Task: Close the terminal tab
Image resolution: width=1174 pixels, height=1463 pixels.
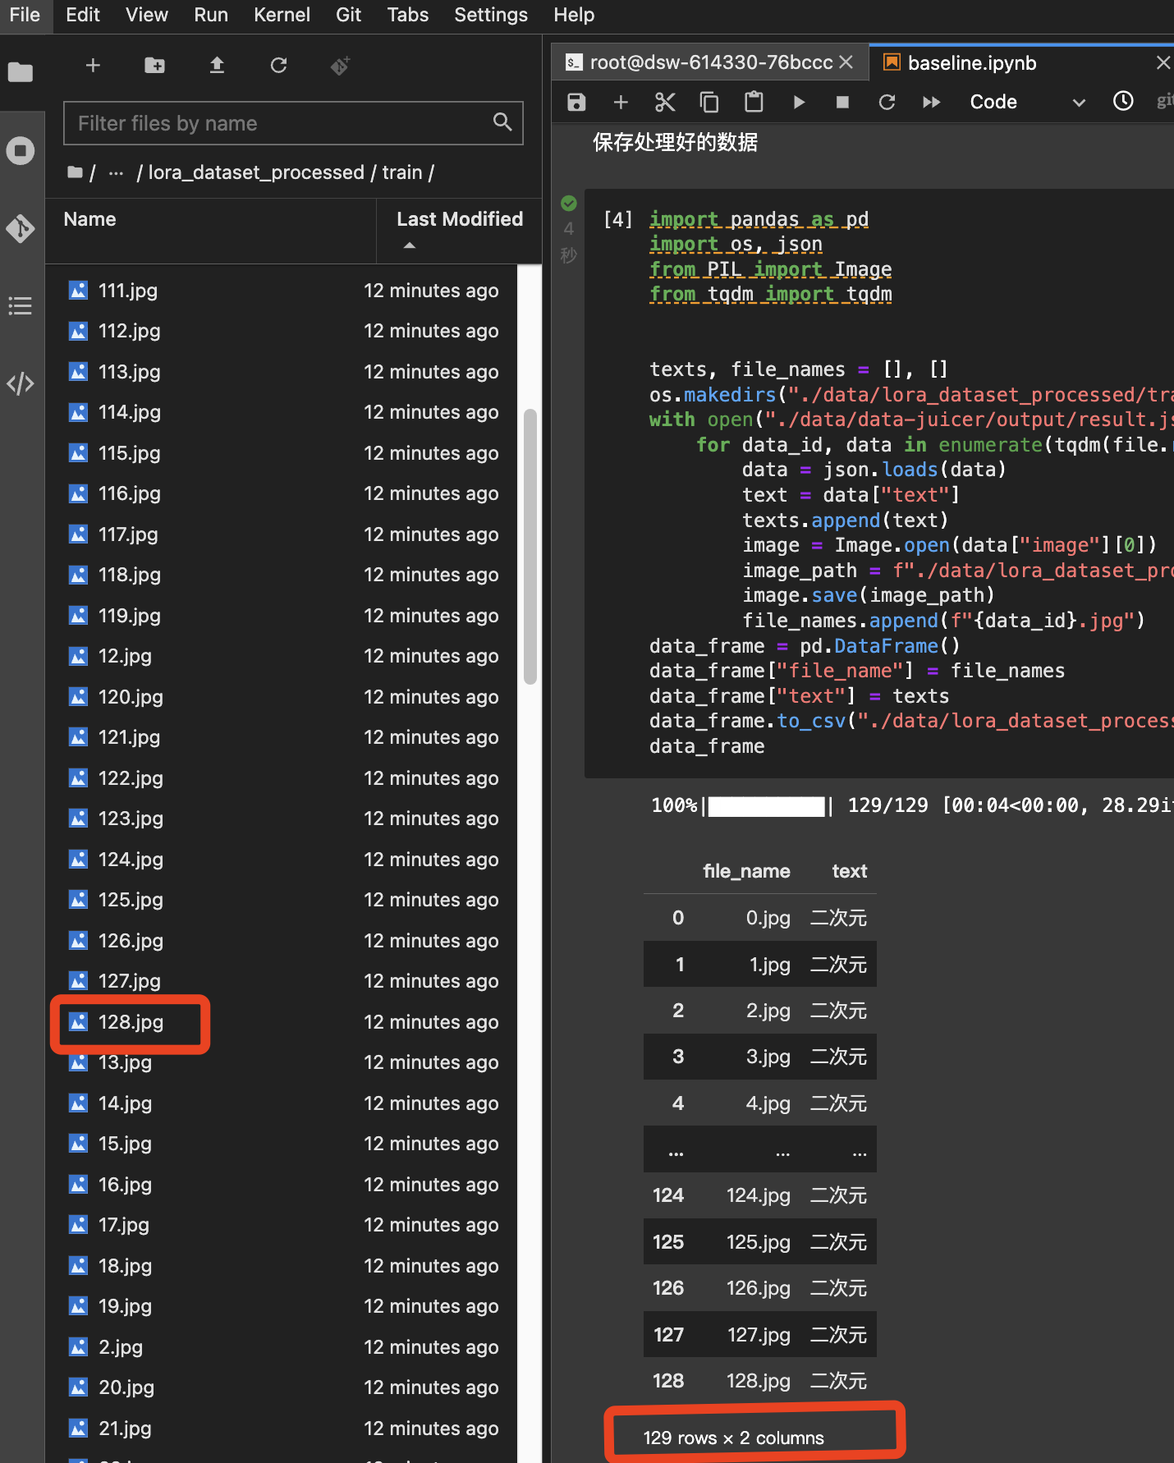Action: (x=846, y=62)
